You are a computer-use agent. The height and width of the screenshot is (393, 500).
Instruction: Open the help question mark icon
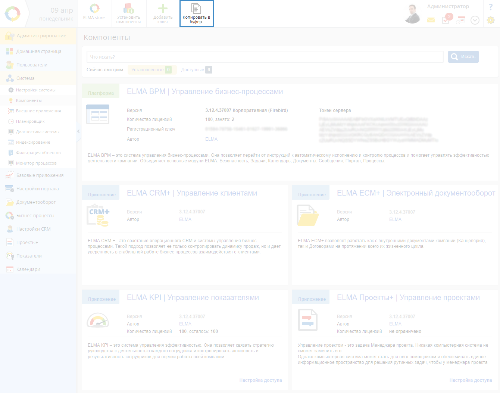click(490, 7)
